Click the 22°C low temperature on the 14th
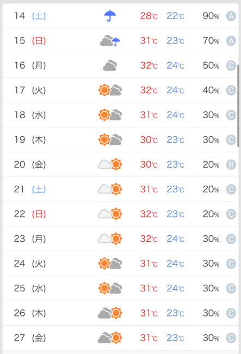Viewport: 241px width, 354px height. pos(175,16)
